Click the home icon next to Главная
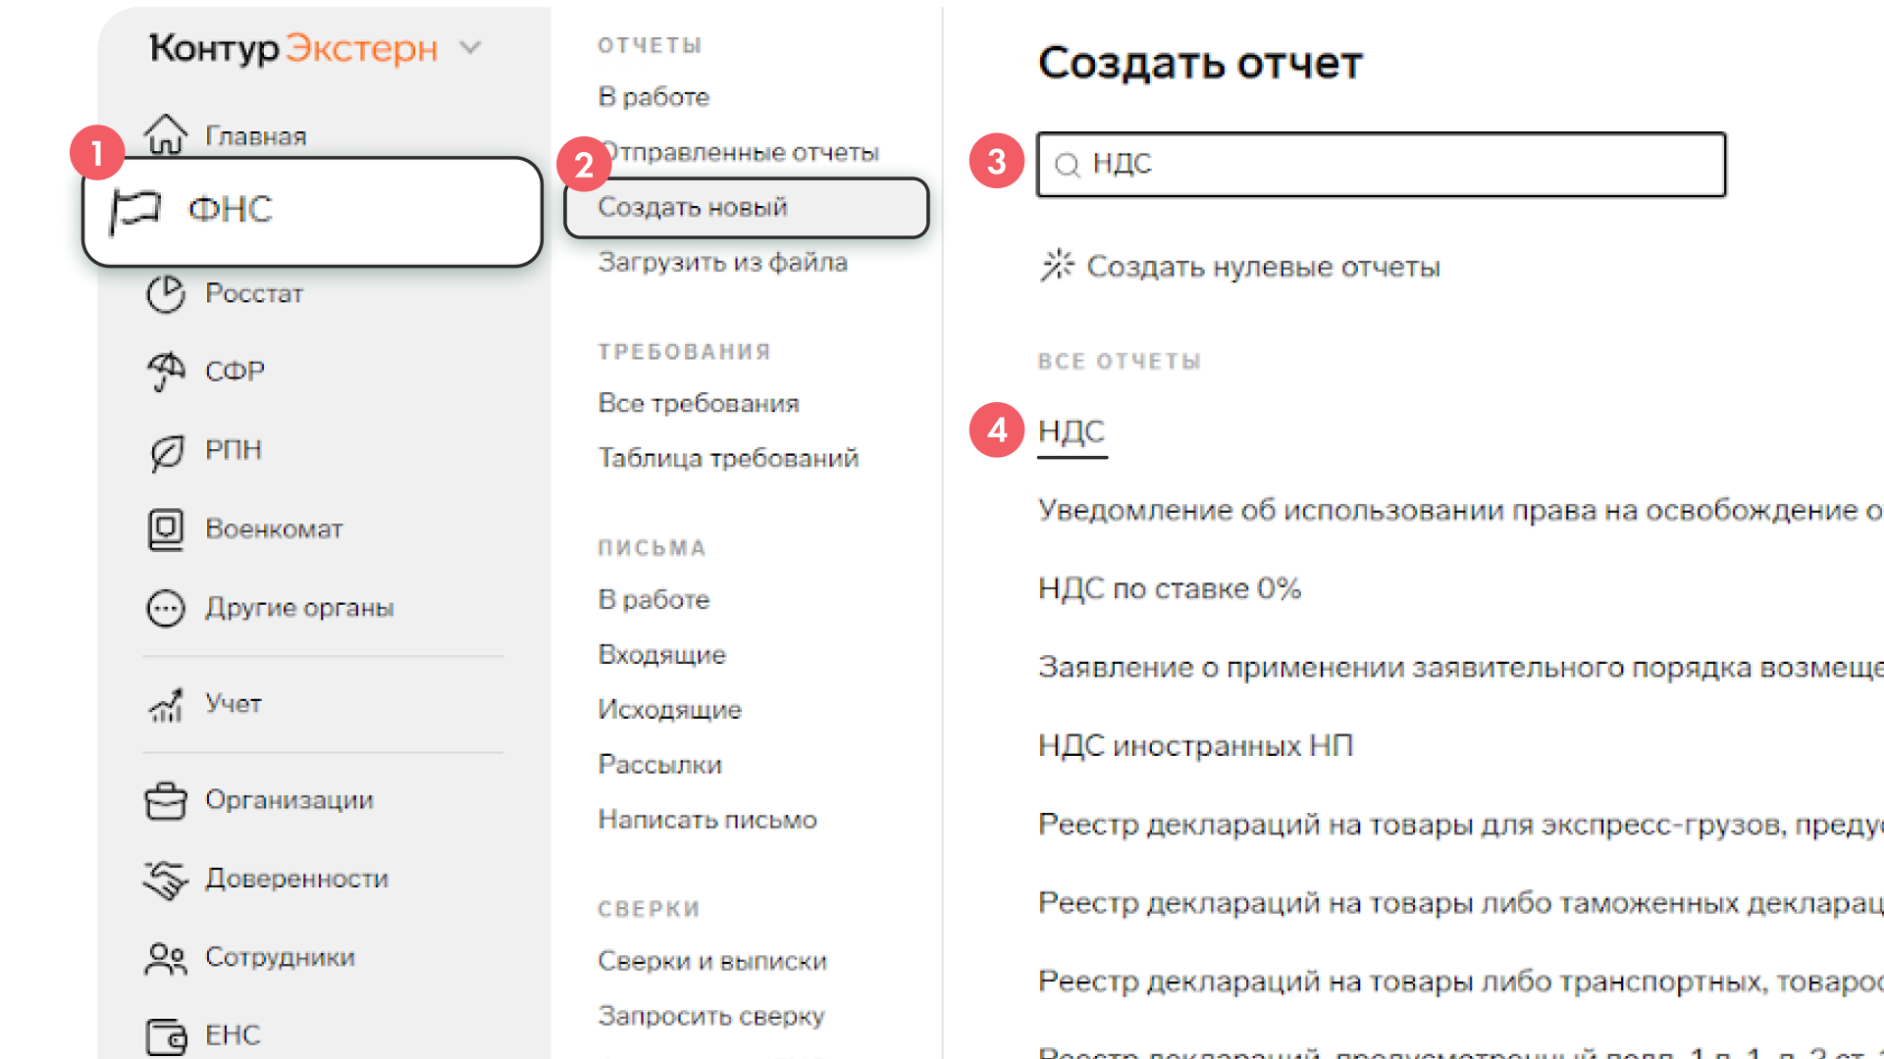The width and height of the screenshot is (1884, 1059). tap(166, 134)
